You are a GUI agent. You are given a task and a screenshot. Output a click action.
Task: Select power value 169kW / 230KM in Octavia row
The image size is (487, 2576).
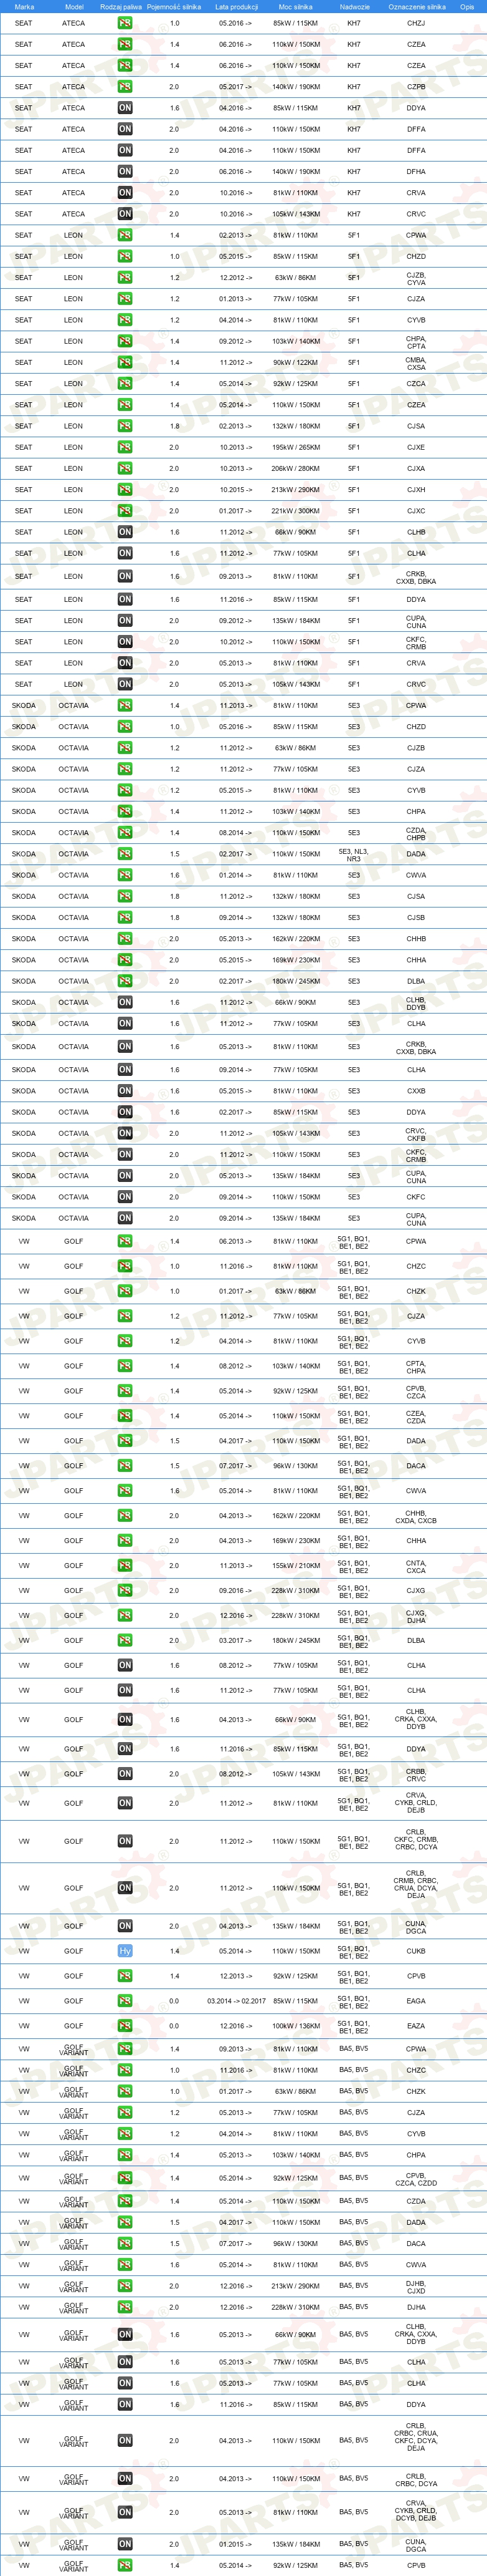tap(295, 960)
